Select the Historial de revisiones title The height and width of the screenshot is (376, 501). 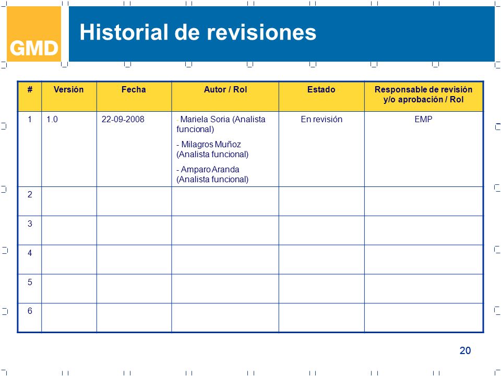click(198, 32)
